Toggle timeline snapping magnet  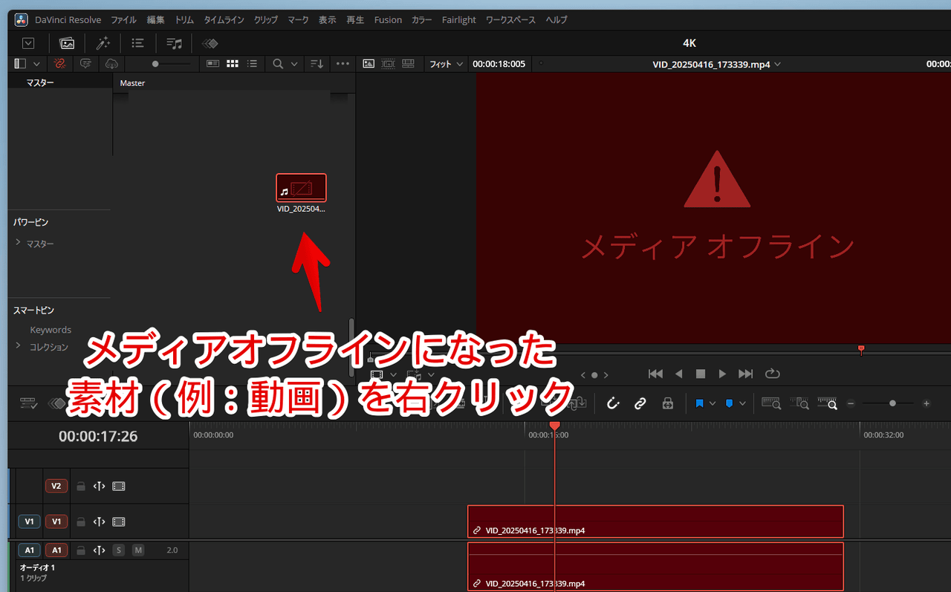coord(613,403)
